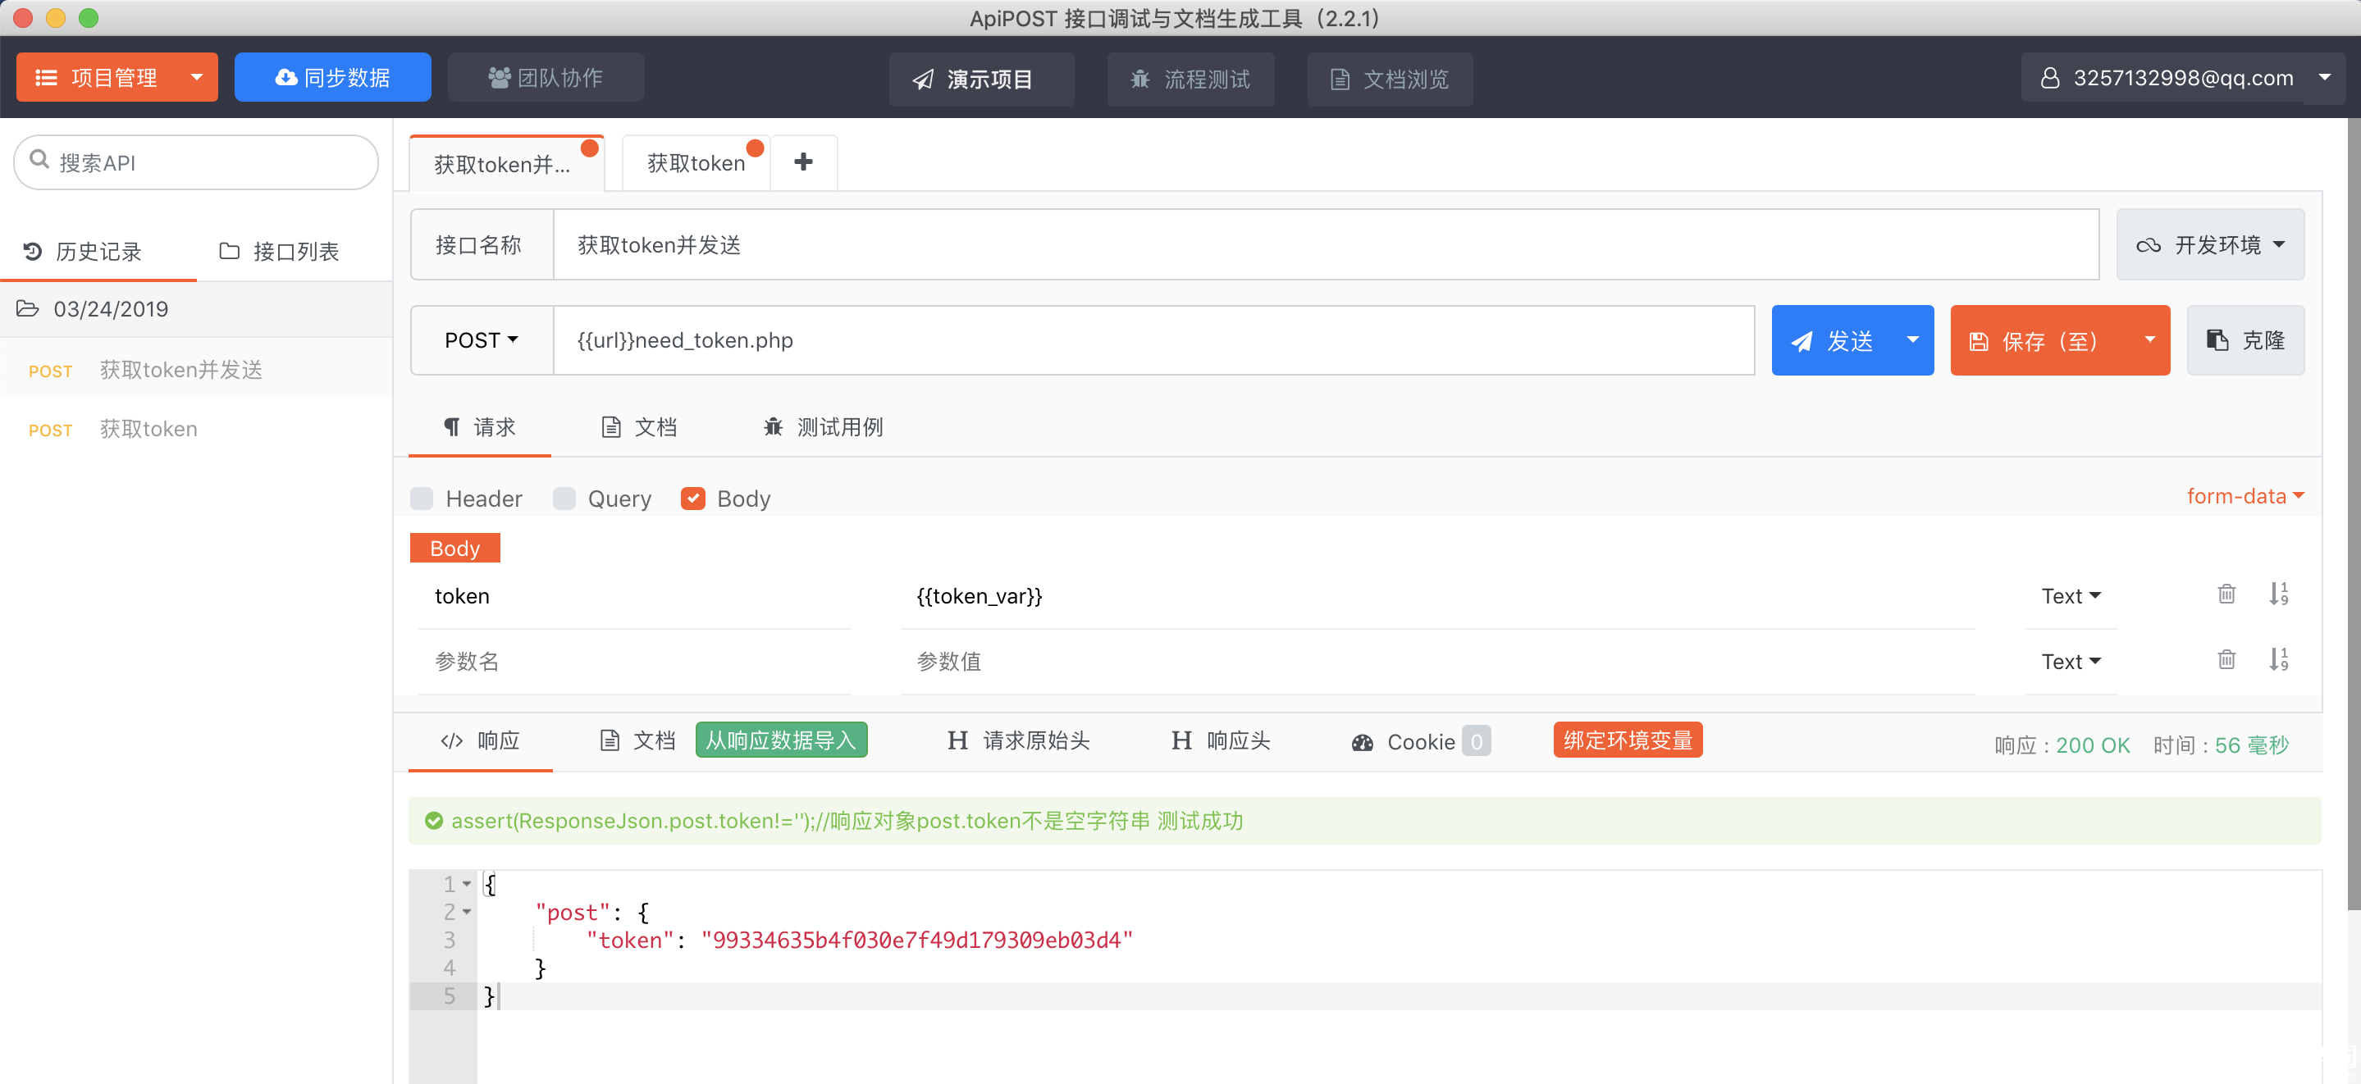
Task: Open team collaboration (团队协作)
Action: tap(546, 78)
